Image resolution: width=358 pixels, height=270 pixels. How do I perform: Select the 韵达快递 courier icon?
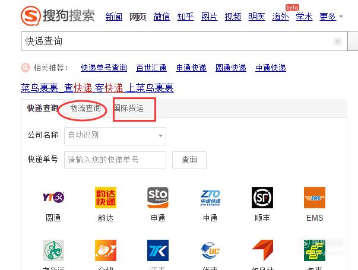click(x=106, y=198)
